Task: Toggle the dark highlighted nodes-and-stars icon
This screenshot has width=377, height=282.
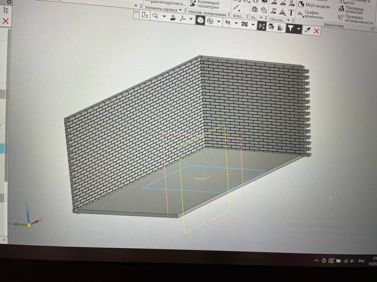Action: (262, 26)
